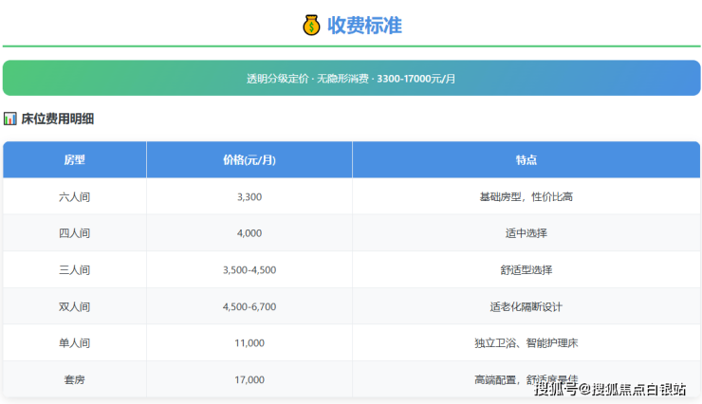Click the 17,000 price for 套房

click(249, 379)
